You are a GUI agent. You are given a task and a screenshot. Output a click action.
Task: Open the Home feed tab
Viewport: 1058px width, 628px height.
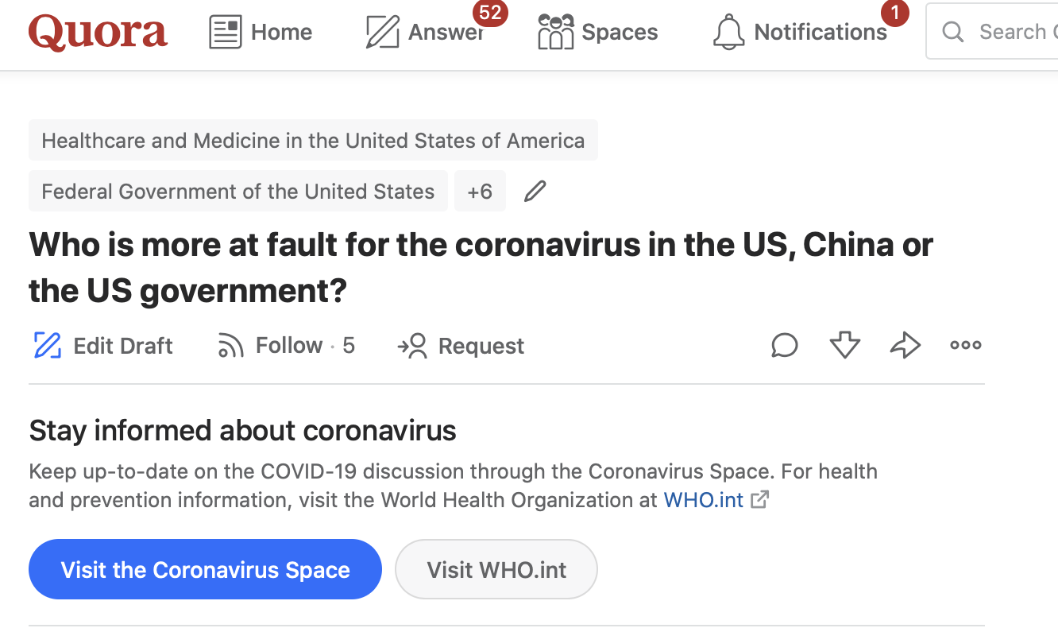point(261,33)
